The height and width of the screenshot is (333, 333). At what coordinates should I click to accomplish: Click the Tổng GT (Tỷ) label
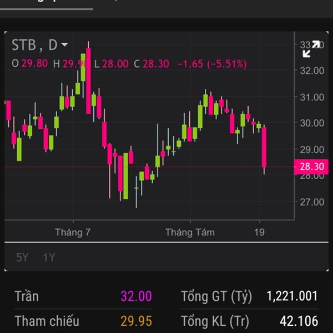(x=216, y=296)
